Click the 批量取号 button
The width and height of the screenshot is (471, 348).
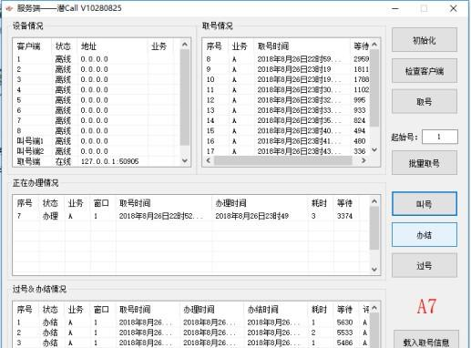425,163
